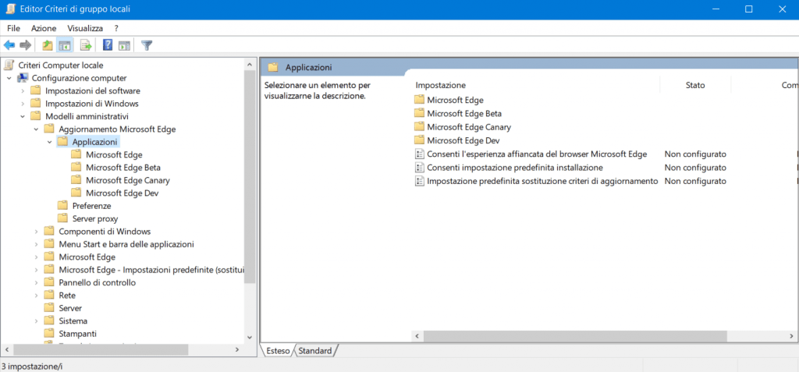Click the Microsoft Edge Canary folder icon in right pane
This screenshot has width=799, height=372.
pyautogui.click(x=419, y=127)
